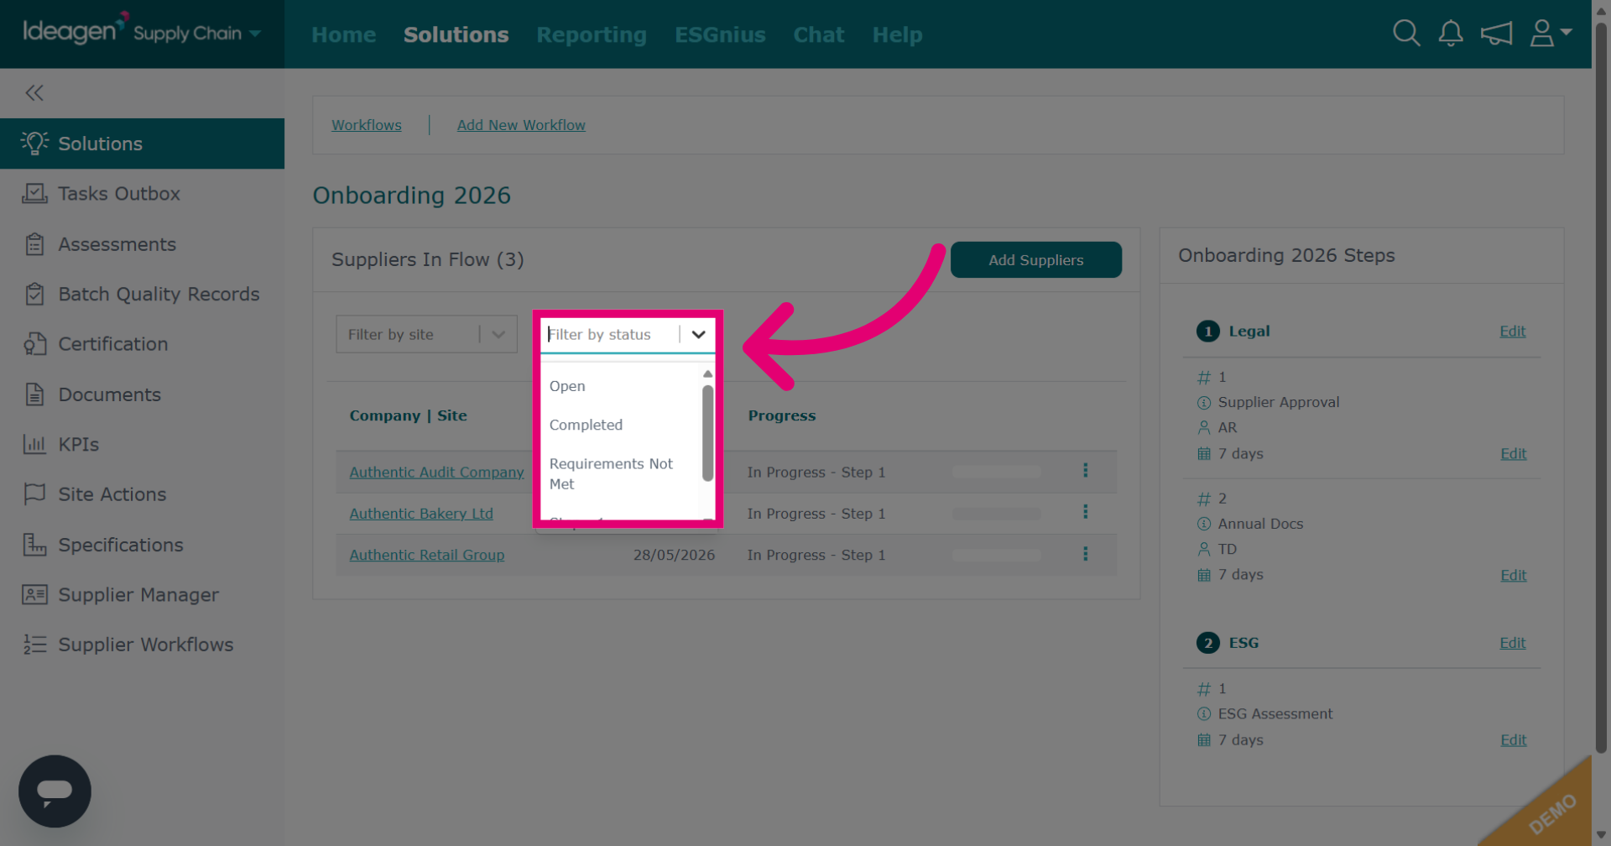Open Authentic Audit Company link

(x=436, y=472)
